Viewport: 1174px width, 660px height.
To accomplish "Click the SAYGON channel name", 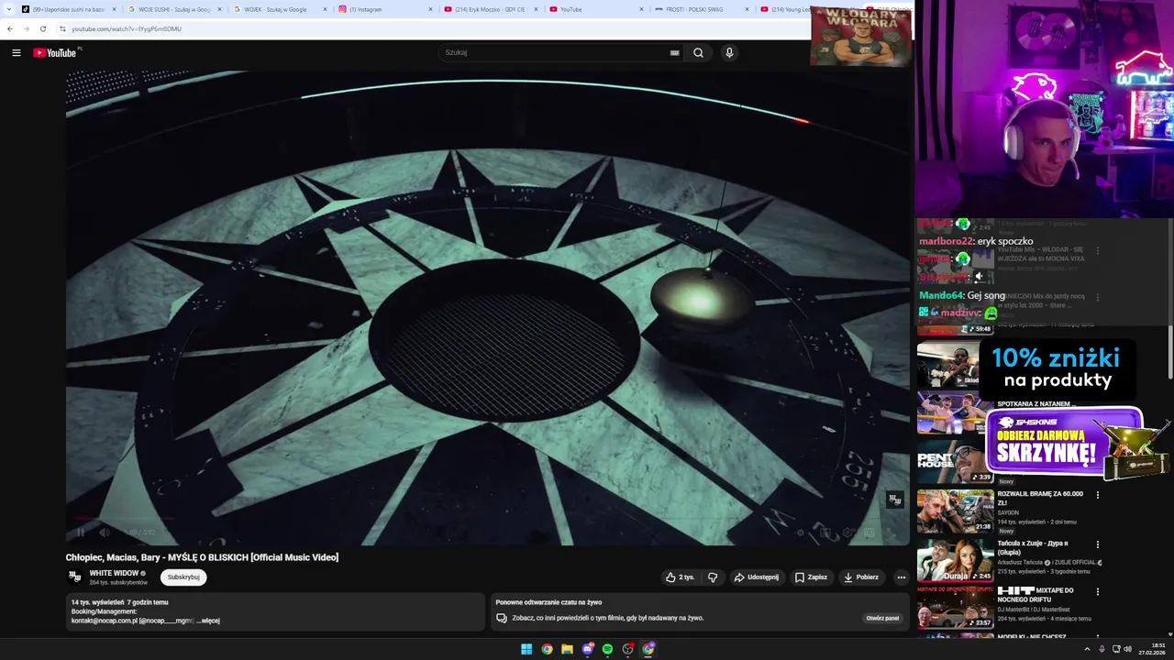I will coord(1008,513).
